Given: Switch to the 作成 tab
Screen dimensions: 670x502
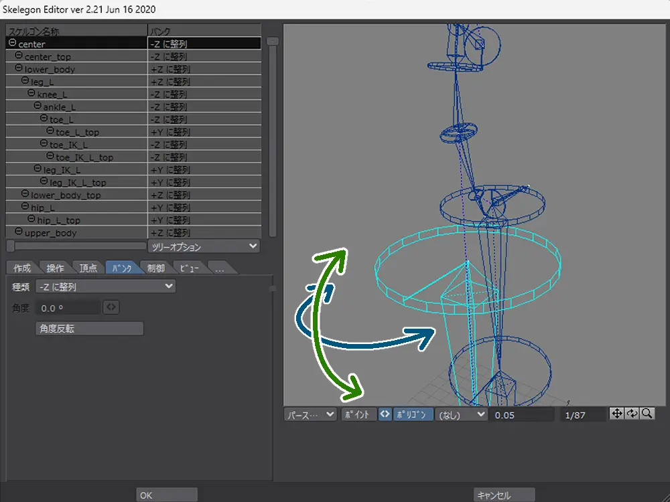Looking at the screenshot, I should [x=22, y=268].
